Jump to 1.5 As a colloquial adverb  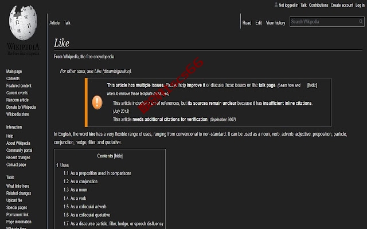[x=85, y=207]
